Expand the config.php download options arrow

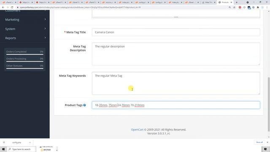pyautogui.click(x=30, y=143)
